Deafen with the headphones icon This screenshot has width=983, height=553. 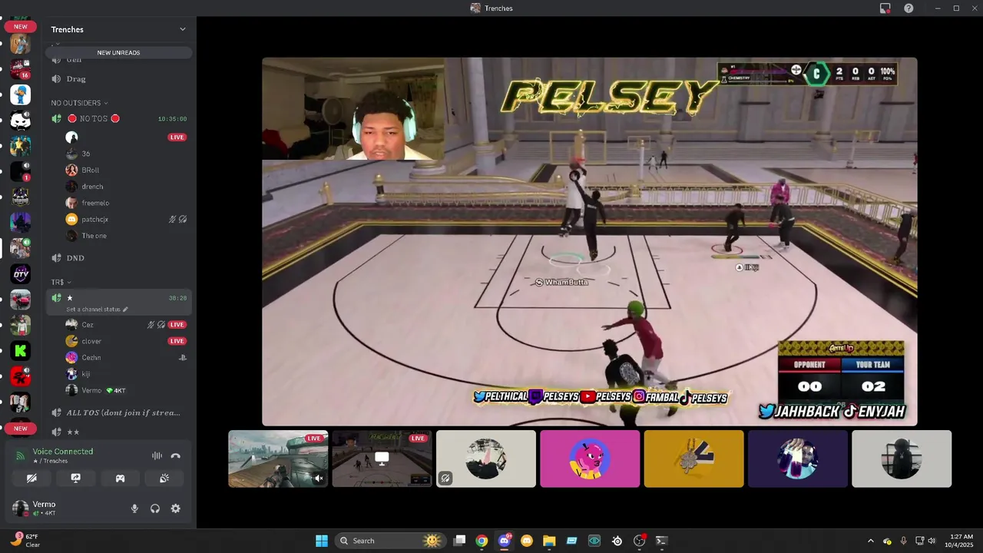point(155,508)
